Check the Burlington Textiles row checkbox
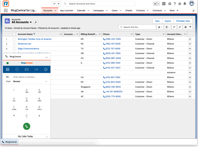198x147 pixels. tap(14, 39)
